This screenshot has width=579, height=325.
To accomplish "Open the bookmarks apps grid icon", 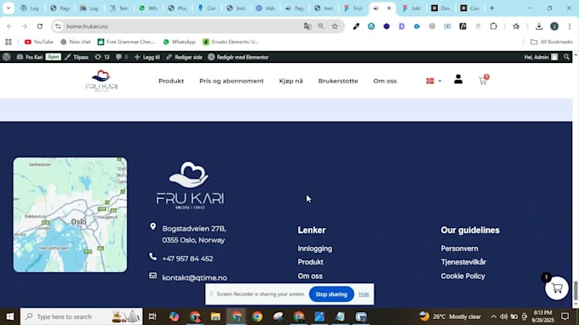I will (9, 42).
